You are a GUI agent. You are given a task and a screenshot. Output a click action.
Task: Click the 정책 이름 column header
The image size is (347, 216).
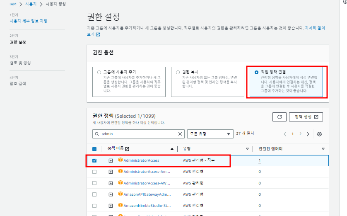[116, 148]
